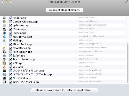Select the com.google.Chrome identifier text
The image size is (129, 96).
click(x=88, y=21)
